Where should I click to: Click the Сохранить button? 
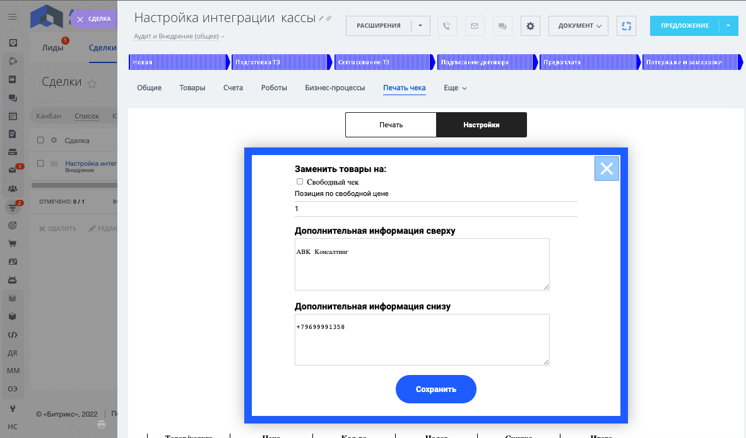pos(436,389)
